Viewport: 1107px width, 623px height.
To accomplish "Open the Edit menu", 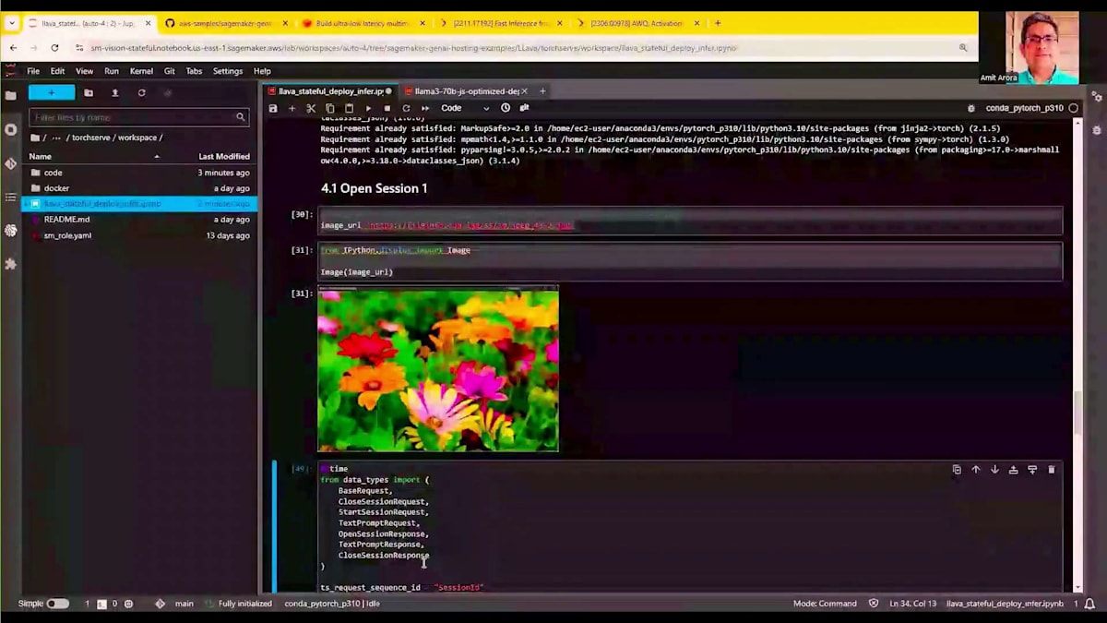I will (x=57, y=71).
